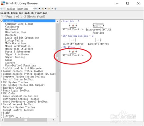Expand the DSP System Toolbox node
The image size is (144, 126).
tap(2, 82)
